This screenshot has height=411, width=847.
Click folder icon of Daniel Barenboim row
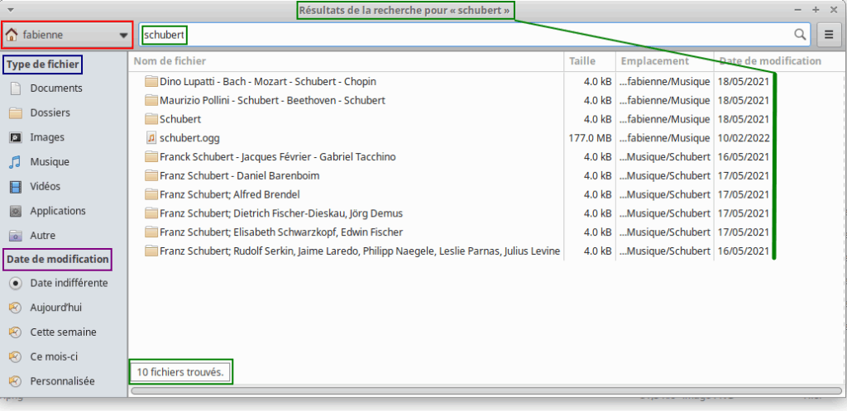[151, 175]
